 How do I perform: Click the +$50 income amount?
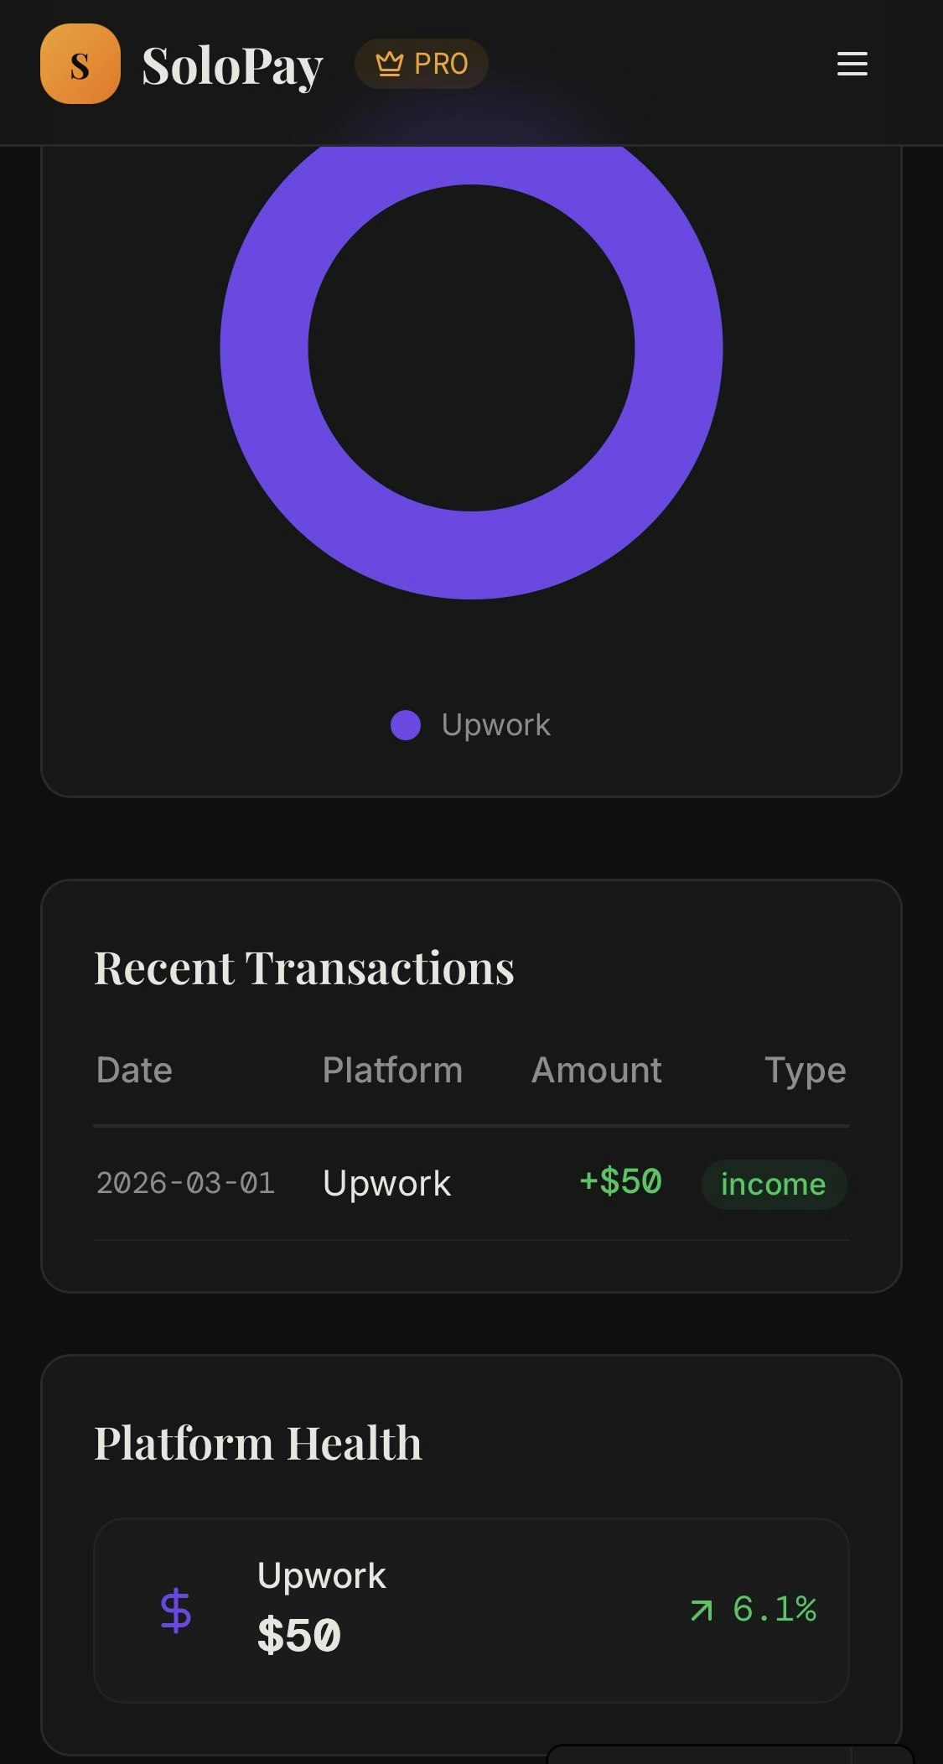[619, 1182]
